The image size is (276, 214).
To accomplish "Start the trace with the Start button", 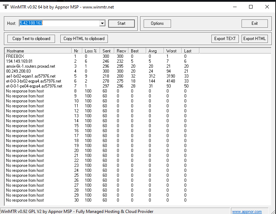I will (x=121, y=23).
